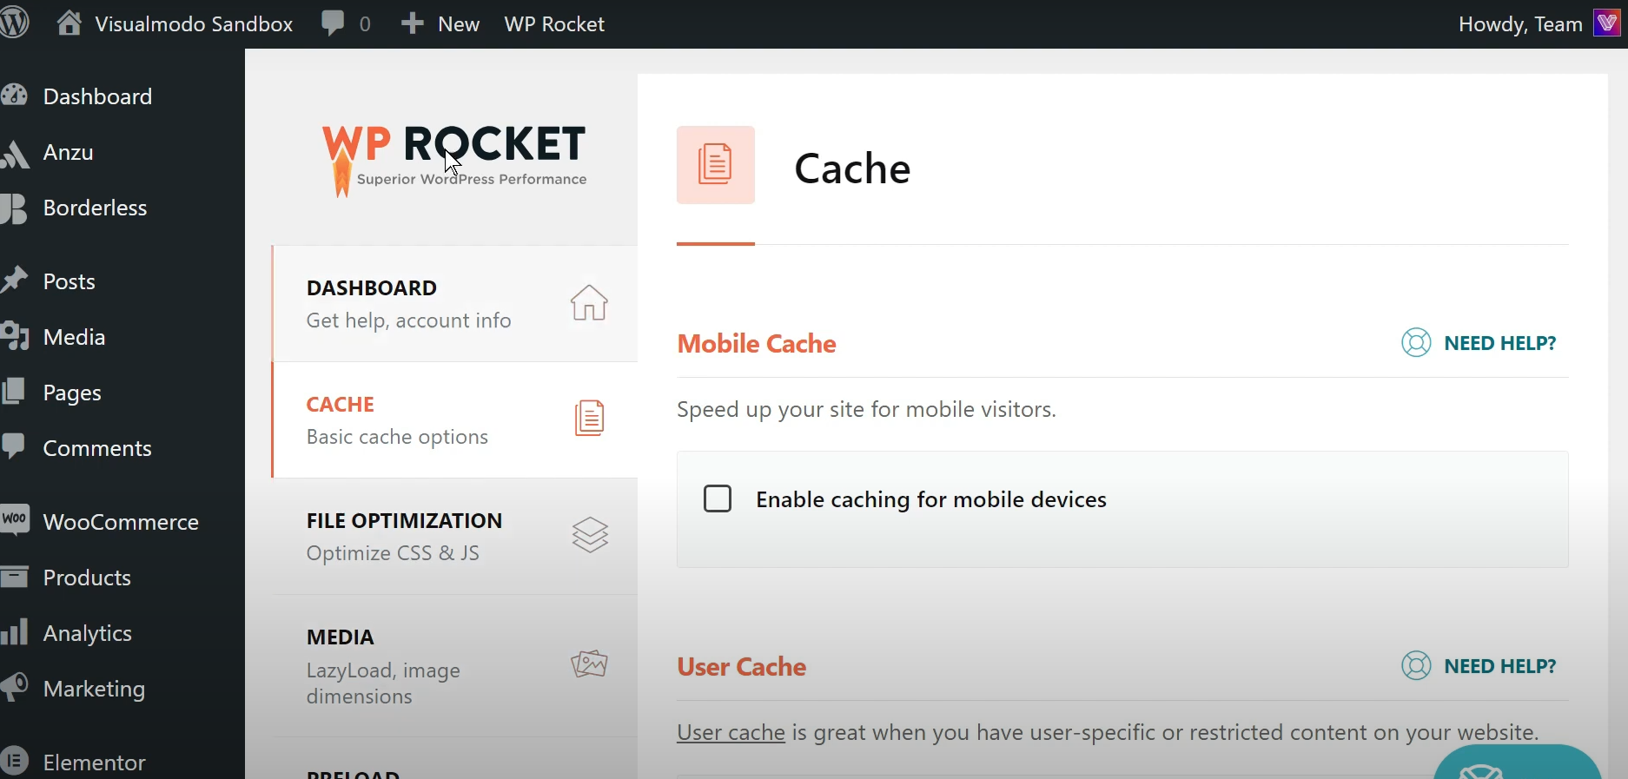Click the house icon in Dashboard tab
Image resolution: width=1628 pixels, height=779 pixels.
589,303
